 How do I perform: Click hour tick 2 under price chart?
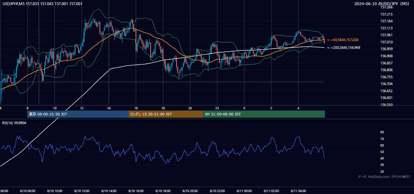click(x=271, y=108)
